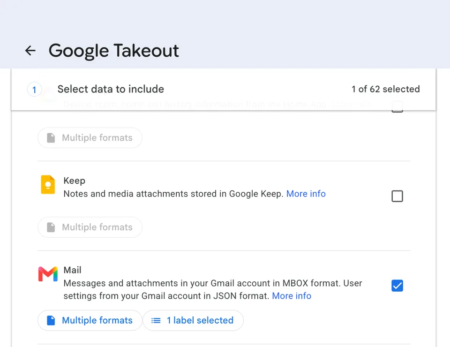Image resolution: width=450 pixels, height=347 pixels.
Task: Click the 'Select data to include' step heading
Action: point(111,89)
